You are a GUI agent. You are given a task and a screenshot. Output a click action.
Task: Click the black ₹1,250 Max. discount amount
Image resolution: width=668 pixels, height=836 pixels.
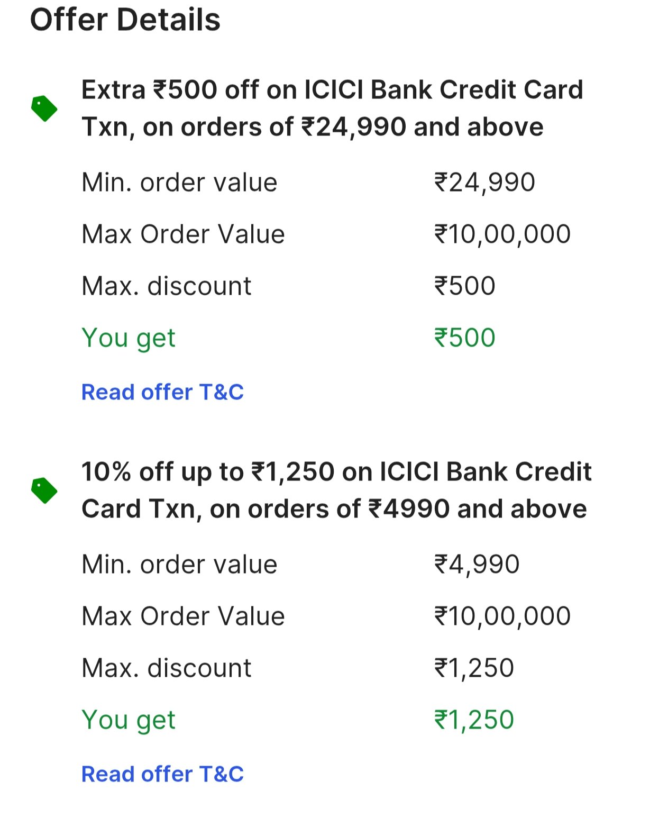474,668
